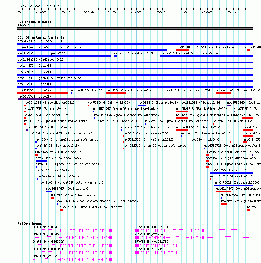Click nsv4575195 gnomAD variant label

point(127,115)
